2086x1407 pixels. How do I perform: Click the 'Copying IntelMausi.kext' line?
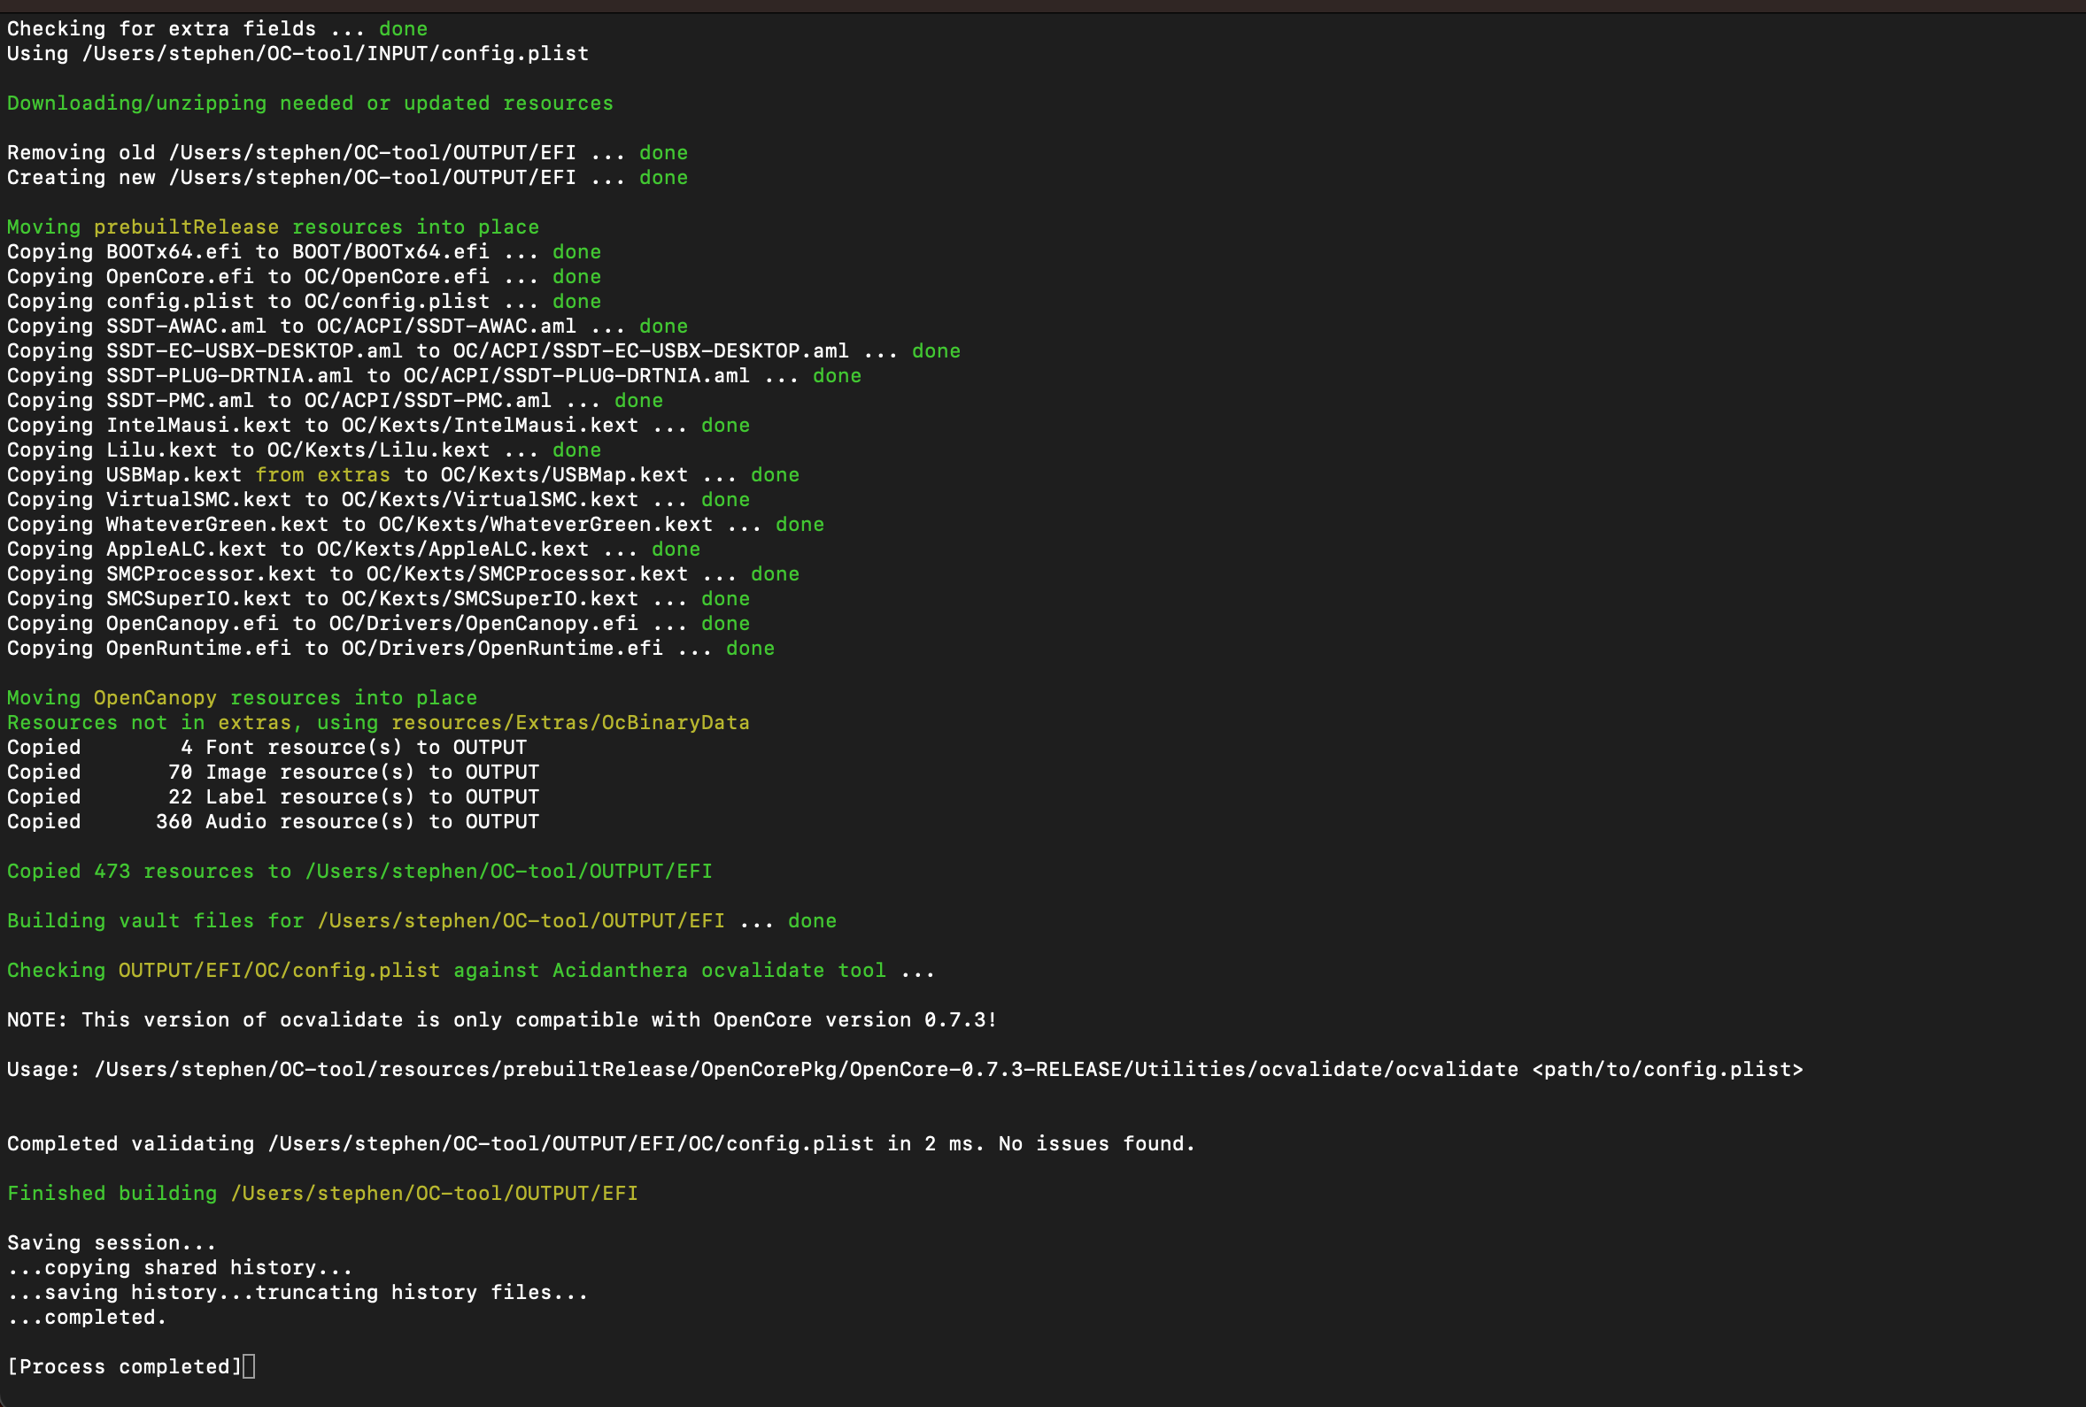pyautogui.click(x=379, y=426)
